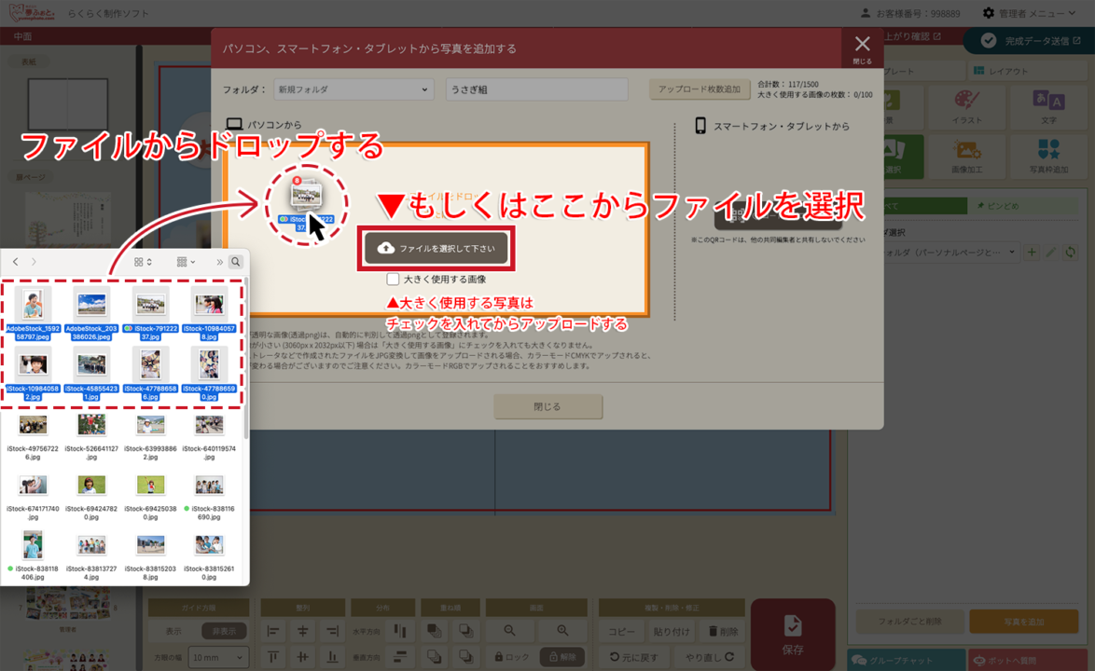
Task: Open the Finder grouping options dropdown
Action: 186,262
